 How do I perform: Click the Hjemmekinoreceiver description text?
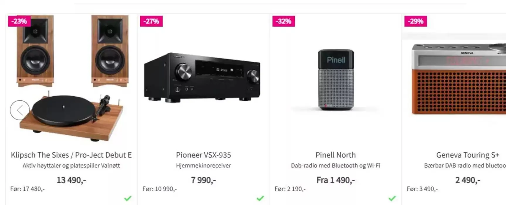click(x=203, y=165)
